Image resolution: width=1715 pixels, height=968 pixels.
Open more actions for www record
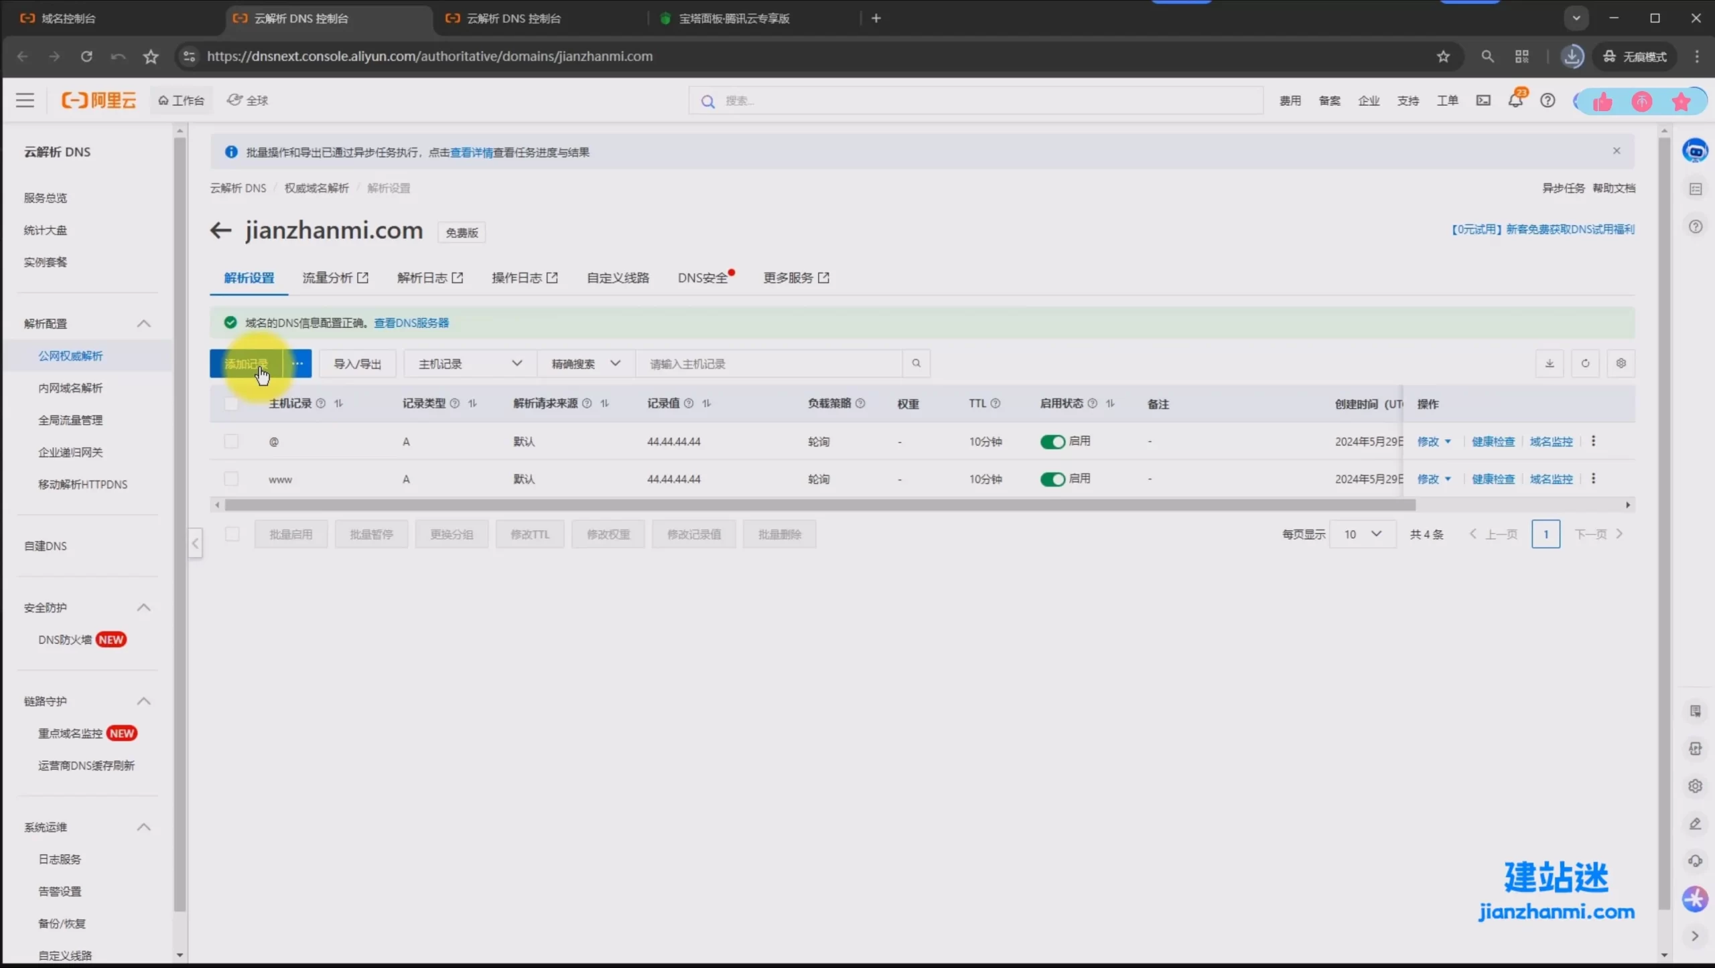point(1593,479)
